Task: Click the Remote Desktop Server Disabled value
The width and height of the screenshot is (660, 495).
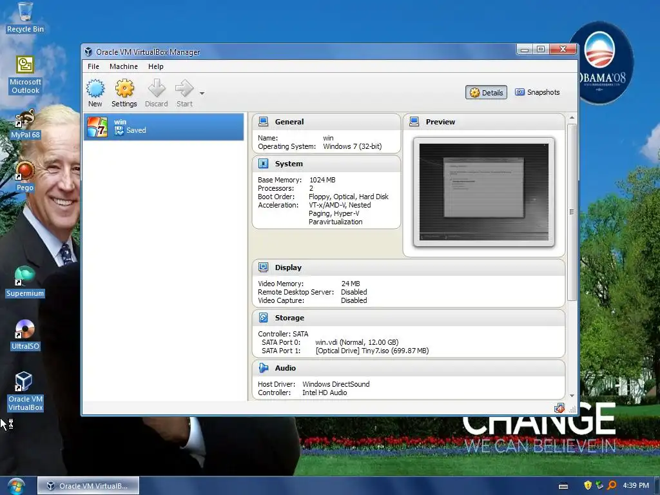Action: click(354, 292)
